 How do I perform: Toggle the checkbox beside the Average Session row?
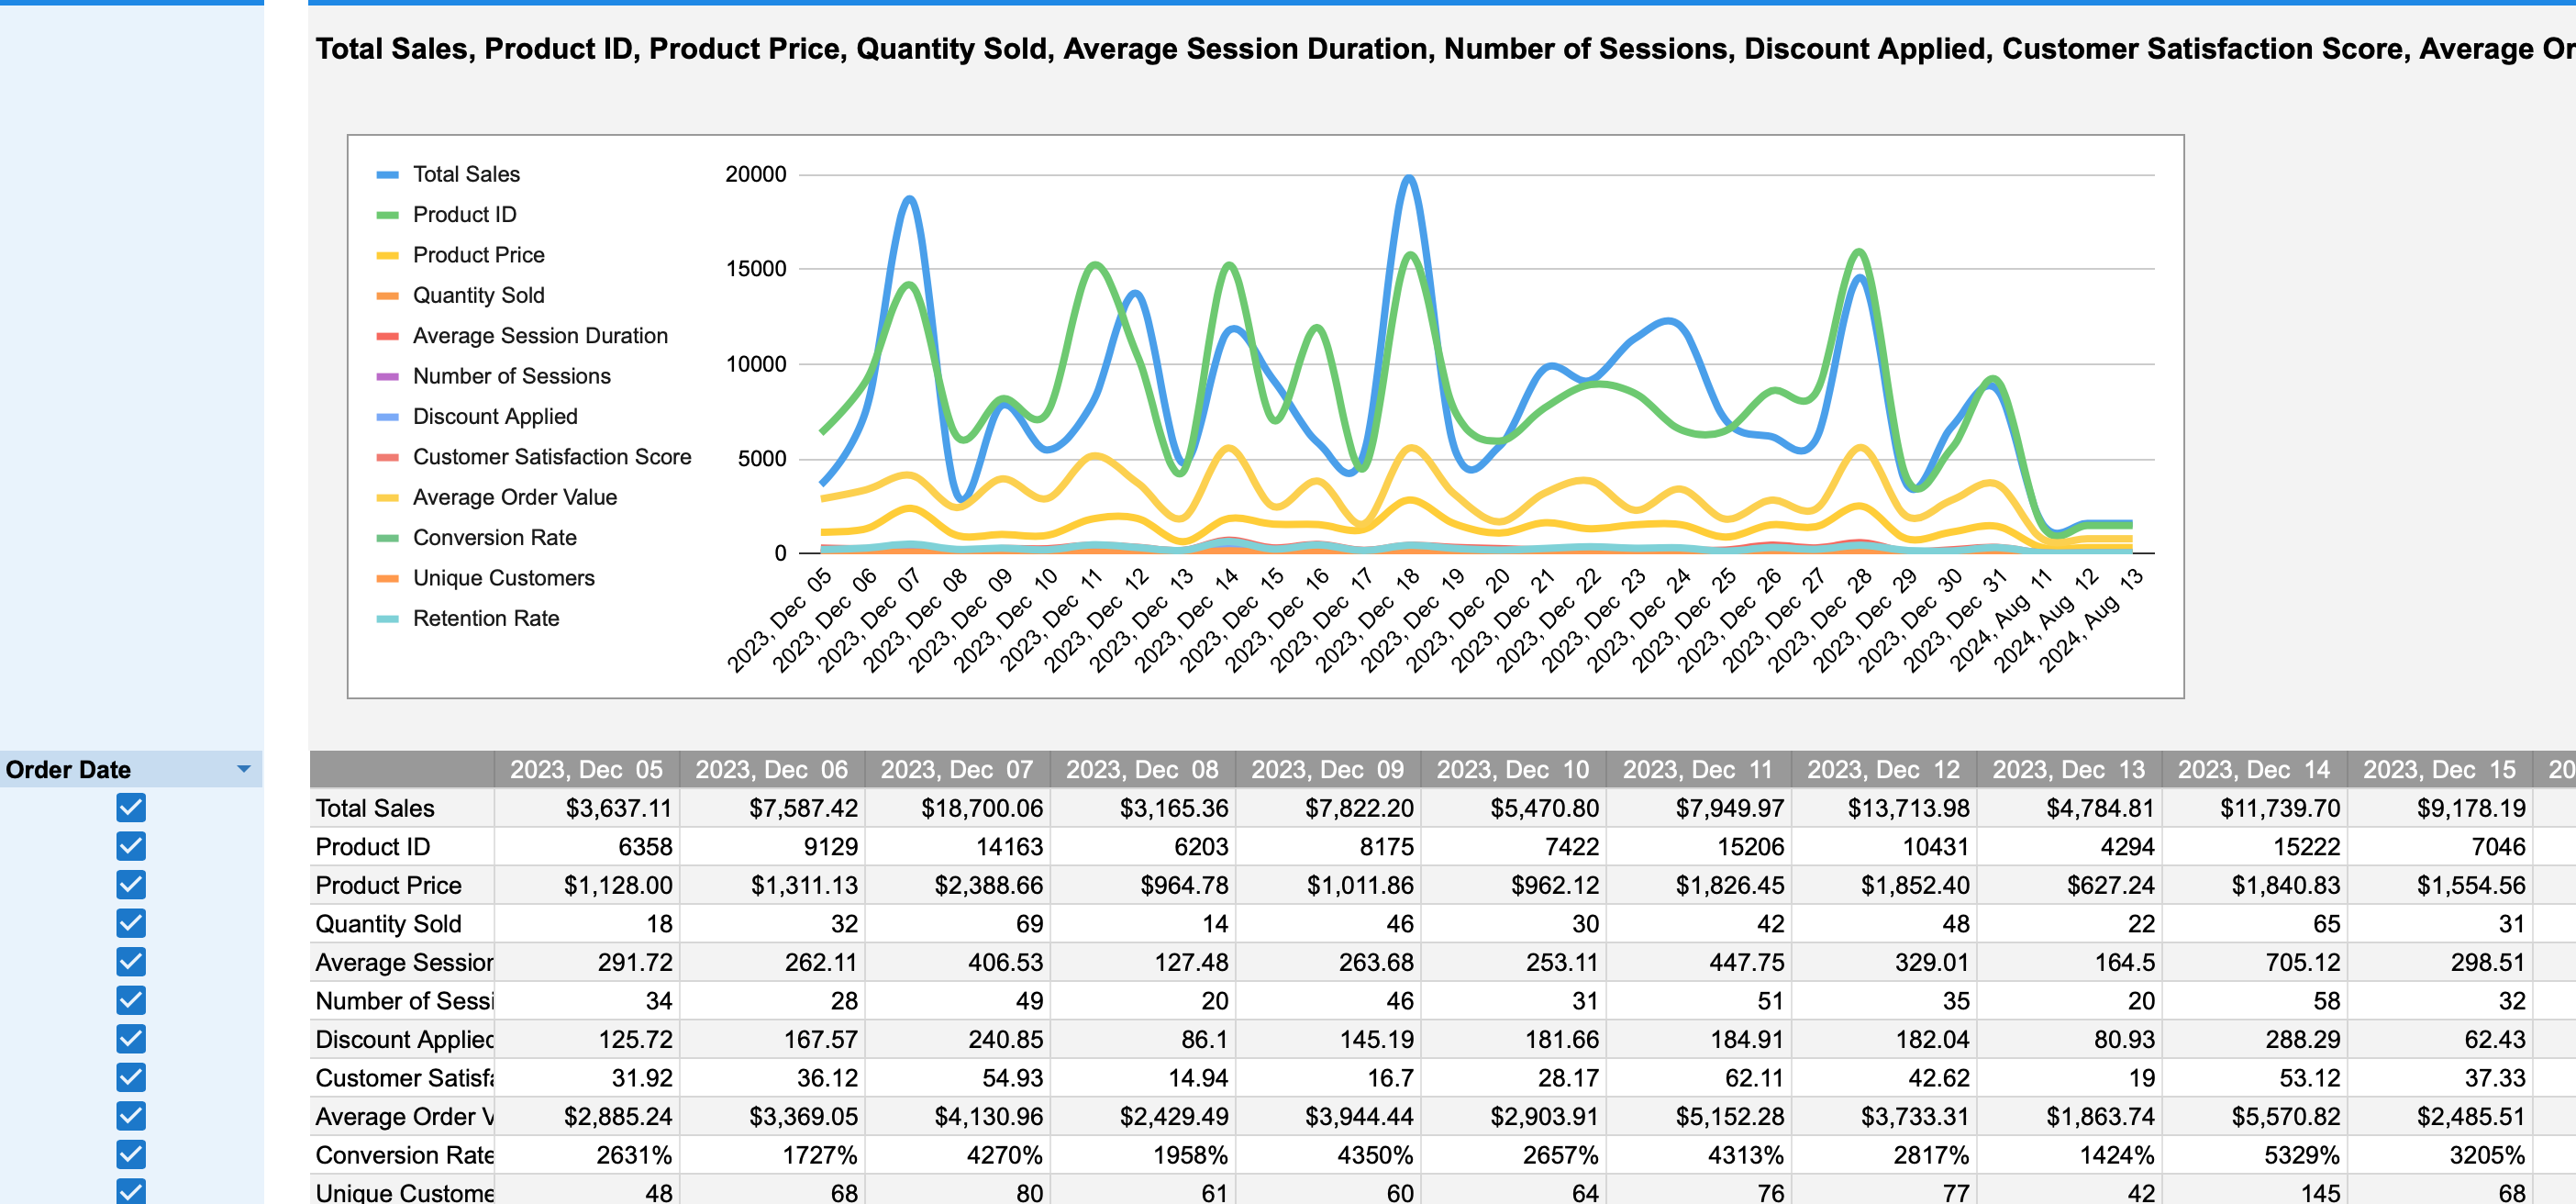tap(131, 961)
